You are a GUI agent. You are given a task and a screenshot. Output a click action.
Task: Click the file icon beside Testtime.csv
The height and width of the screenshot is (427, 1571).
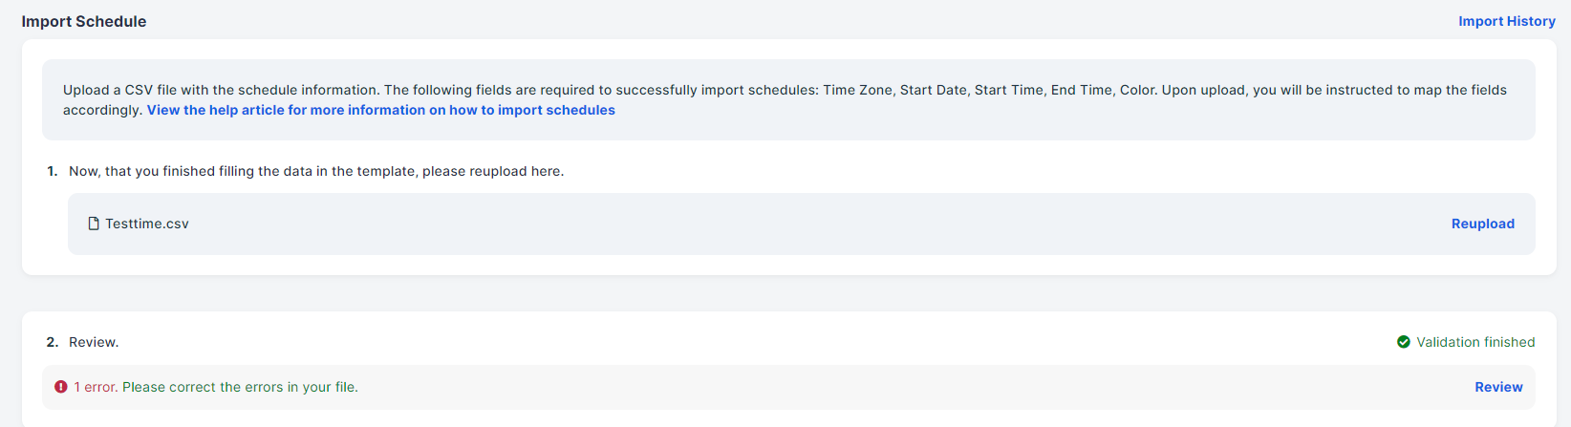(x=94, y=224)
